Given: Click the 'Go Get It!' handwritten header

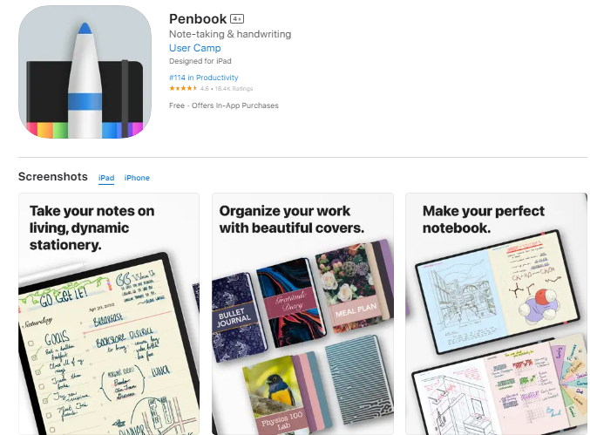Looking at the screenshot, I should (62, 296).
